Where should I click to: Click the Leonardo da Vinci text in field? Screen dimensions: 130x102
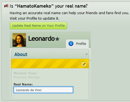pyautogui.click(x=29, y=90)
